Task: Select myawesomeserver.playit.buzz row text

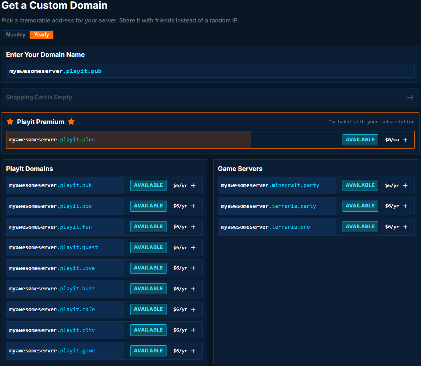Action: 52,289
